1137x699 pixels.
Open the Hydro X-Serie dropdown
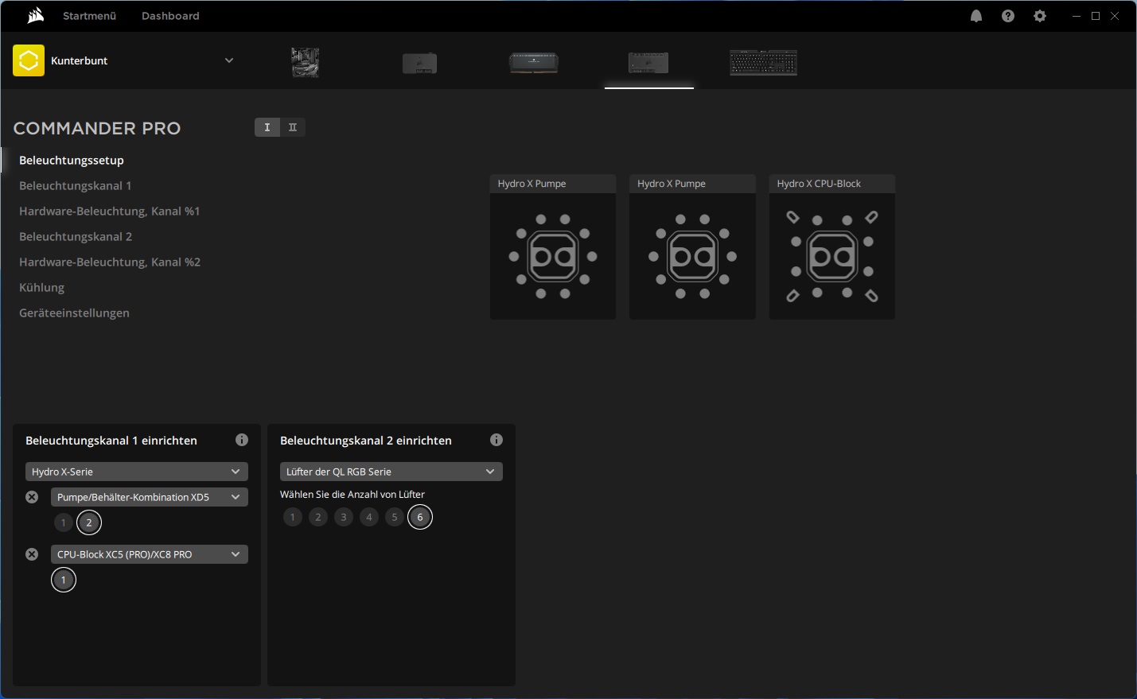point(137,472)
